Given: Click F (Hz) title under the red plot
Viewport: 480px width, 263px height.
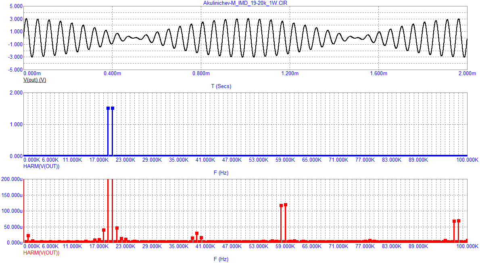Looking at the screenshot, I should [221, 259].
